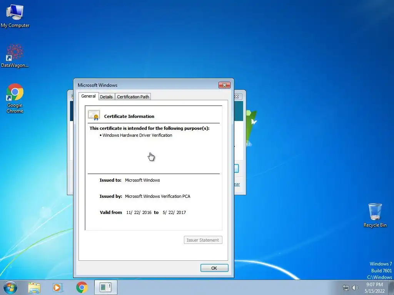Click Microsoft Windows Verification PCA issuer text
Viewport: 394px width, 295px height.
point(157,196)
